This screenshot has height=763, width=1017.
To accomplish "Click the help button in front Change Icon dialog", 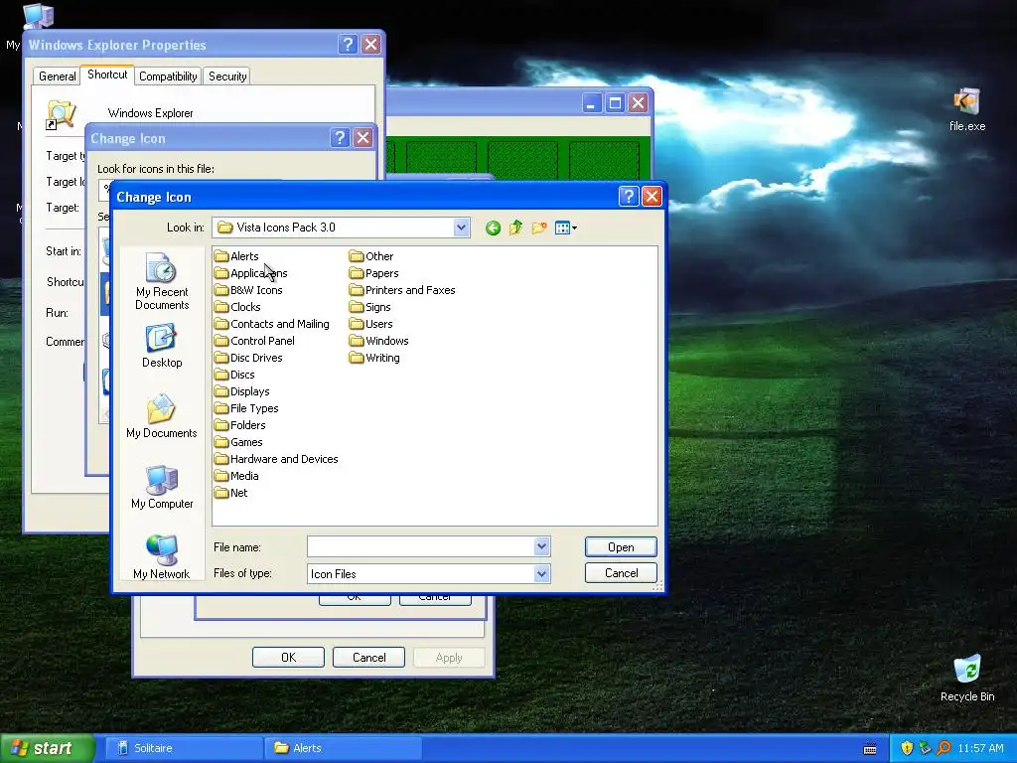I will click(x=629, y=196).
